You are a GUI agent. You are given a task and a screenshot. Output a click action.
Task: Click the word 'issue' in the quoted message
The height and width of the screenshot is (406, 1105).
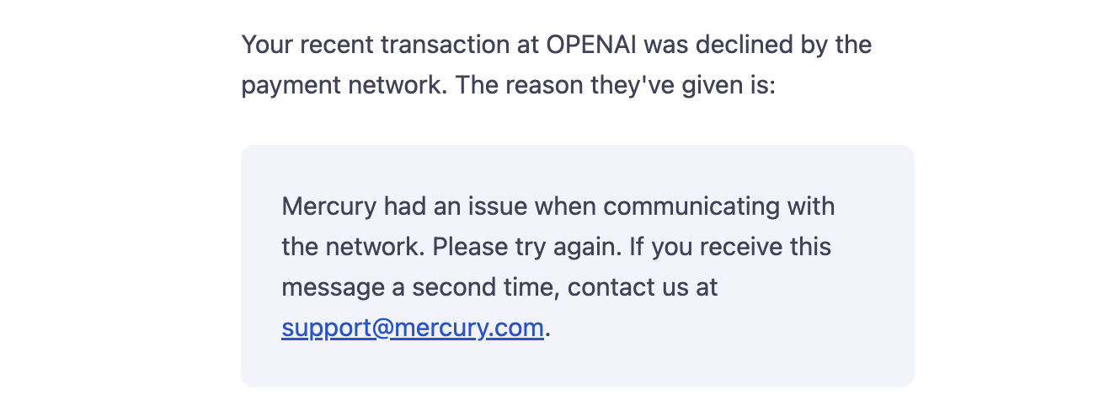tap(497, 206)
